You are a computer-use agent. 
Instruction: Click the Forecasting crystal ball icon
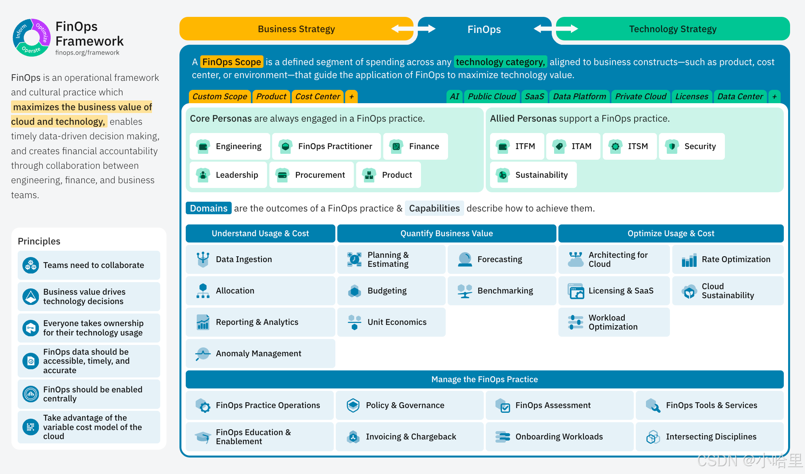tap(465, 259)
